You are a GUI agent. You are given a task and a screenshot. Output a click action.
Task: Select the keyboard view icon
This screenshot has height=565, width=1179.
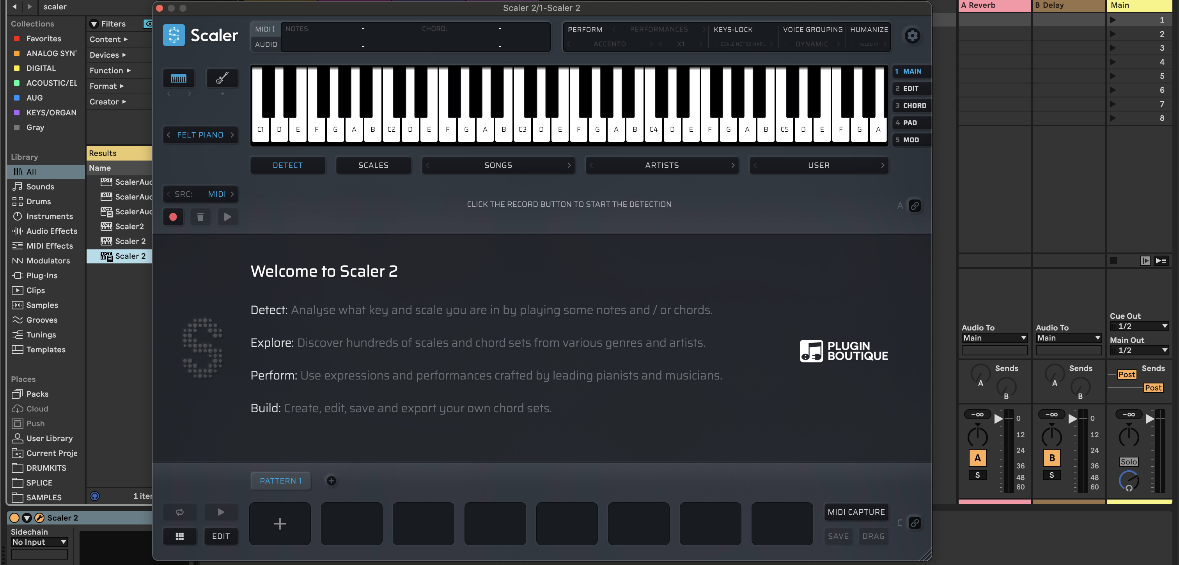point(179,79)
